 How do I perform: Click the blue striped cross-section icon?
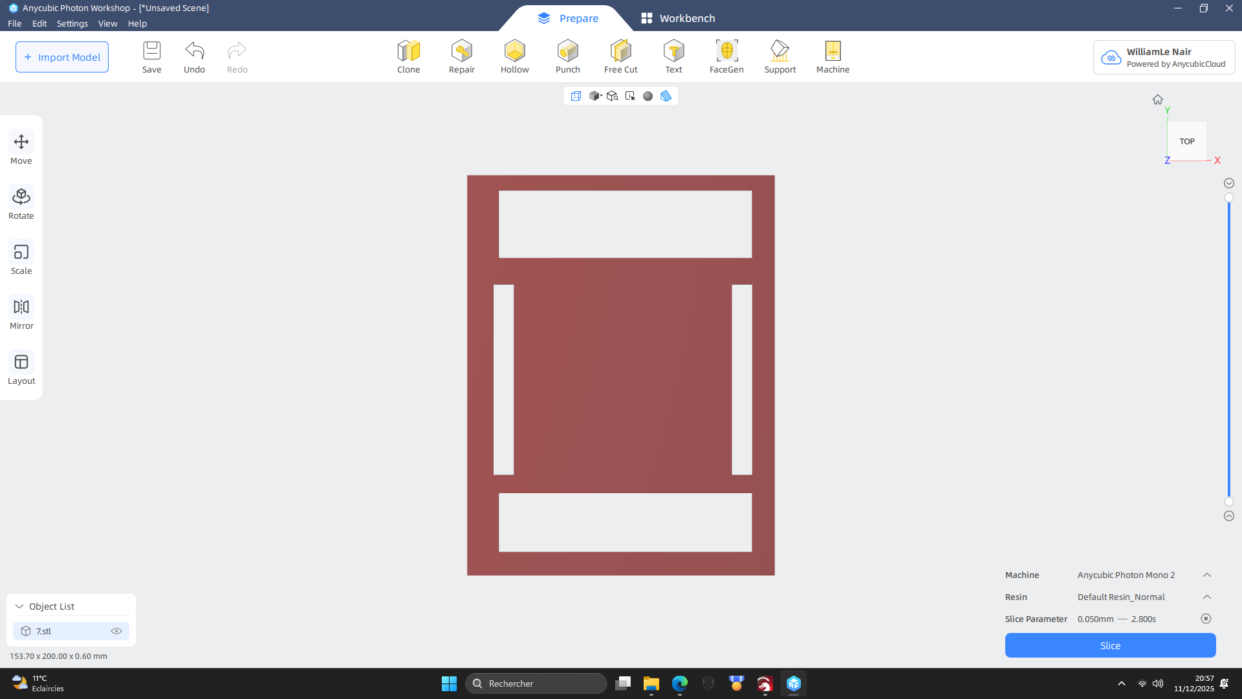tap(666, 96)
